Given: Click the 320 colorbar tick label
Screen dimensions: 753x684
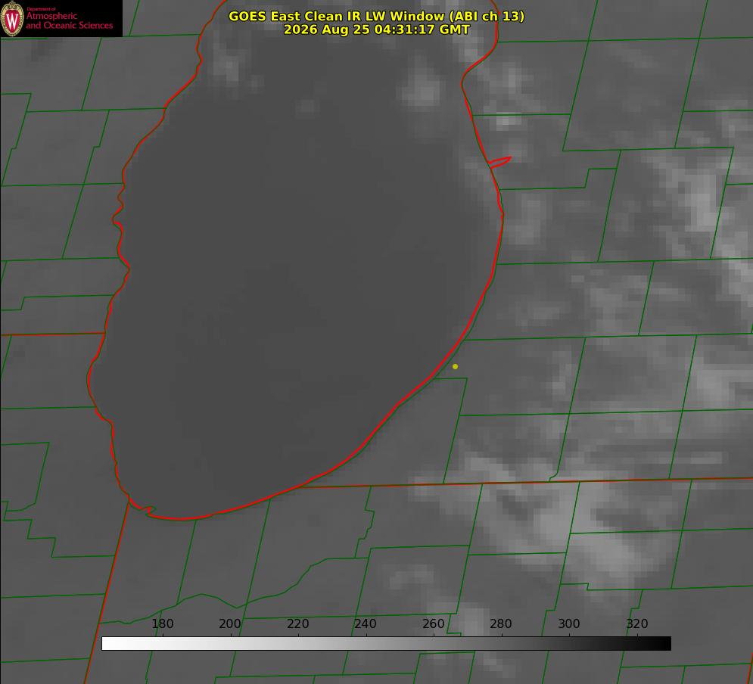Looking at the screenshot, I should pyautogui.click(x=637, y=623).
